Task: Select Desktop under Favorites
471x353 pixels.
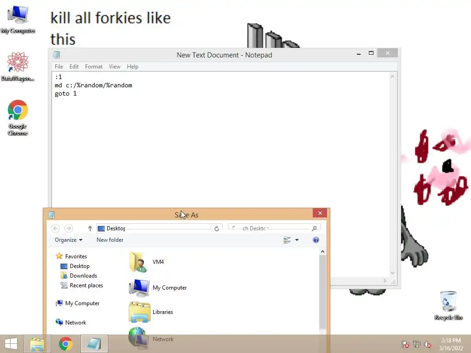Action: click(x=75, y=266)
